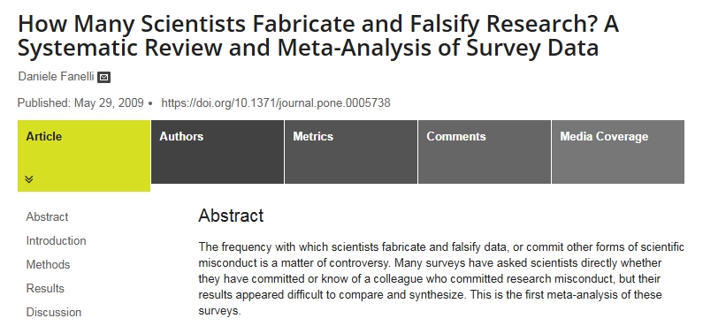Click the word "surveys." ending the abstract
The height and width of the screenshot is (326, 703).
click(219, 311)
